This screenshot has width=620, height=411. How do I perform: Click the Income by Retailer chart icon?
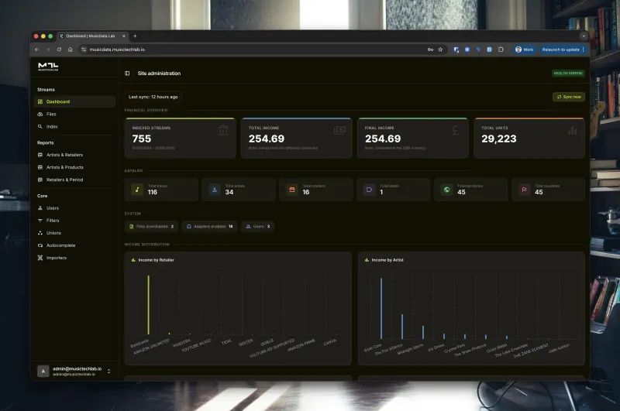pyautogui.click(x=133, y=260)
